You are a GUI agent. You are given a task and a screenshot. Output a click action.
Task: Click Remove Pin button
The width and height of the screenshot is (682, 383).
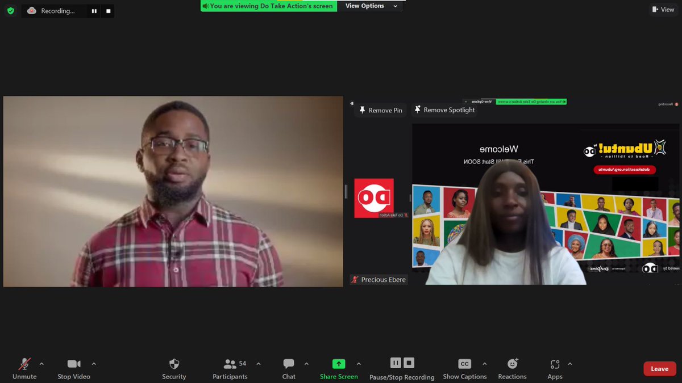[380, 110]
